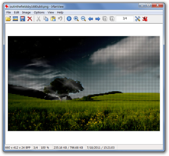The height and width of the screenshot is (156, 169).
Task: Go to previous image with left arrow
Action: pos(91,19)
